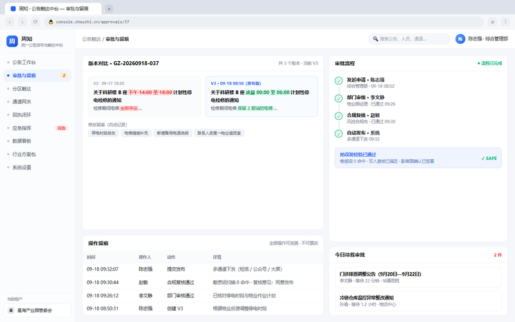Click the search box for 公告、人员、通道
This screenshot has height=322, width=515.
409,39
